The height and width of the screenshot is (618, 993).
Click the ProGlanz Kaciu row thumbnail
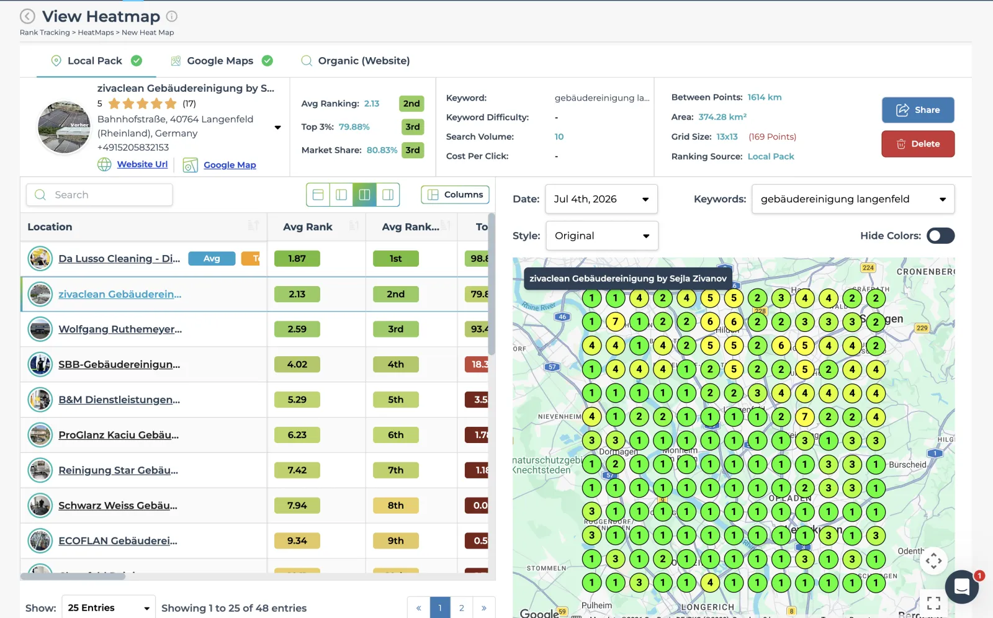tap(40, 435)
